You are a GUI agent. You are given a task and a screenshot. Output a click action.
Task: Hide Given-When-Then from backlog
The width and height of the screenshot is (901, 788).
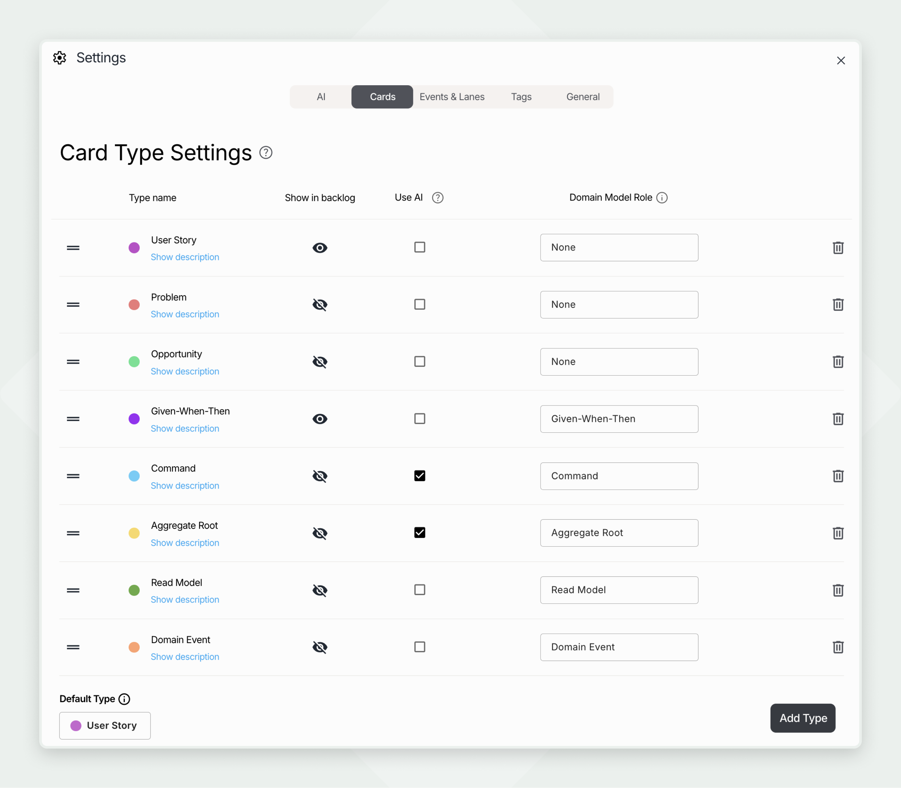(x=320, y=419)
